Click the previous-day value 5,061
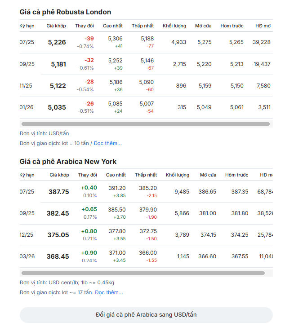 [237, 107]
